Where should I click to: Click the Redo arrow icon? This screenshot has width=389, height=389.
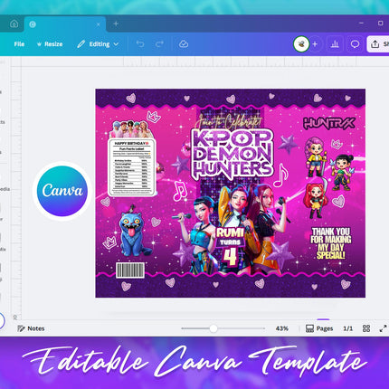click(159, 44)
